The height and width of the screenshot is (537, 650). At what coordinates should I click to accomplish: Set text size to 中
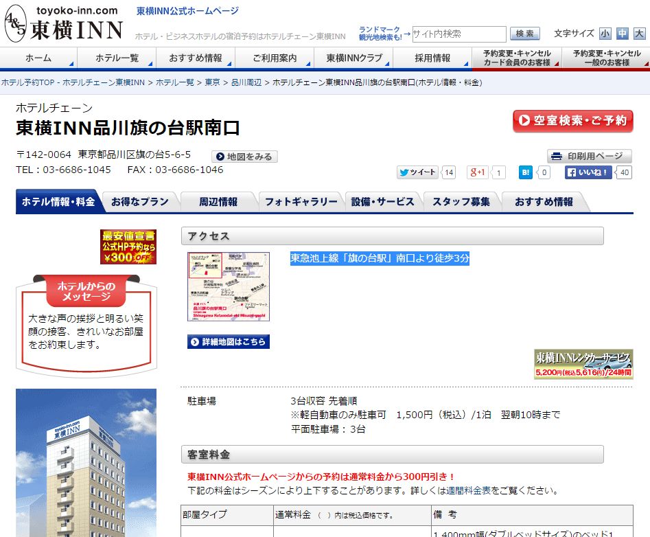click(623, 34)
